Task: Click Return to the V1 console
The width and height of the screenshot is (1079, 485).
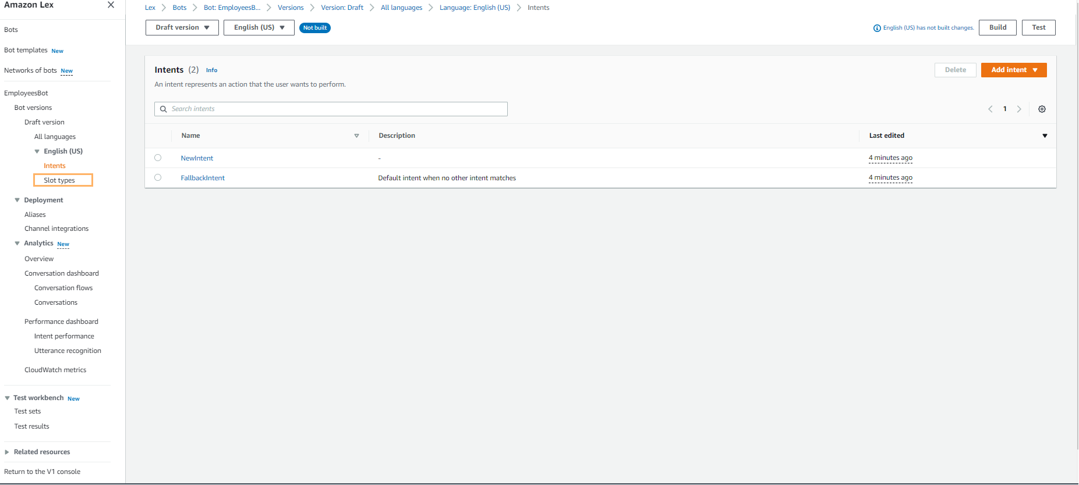Action: point(42,472)
